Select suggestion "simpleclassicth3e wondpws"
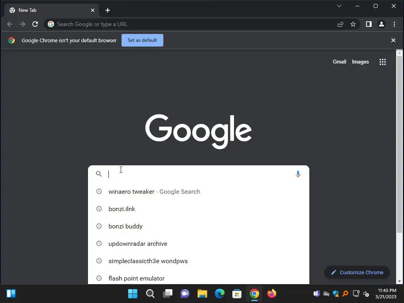This screenshot has width=404, height=303. [198, 261]
